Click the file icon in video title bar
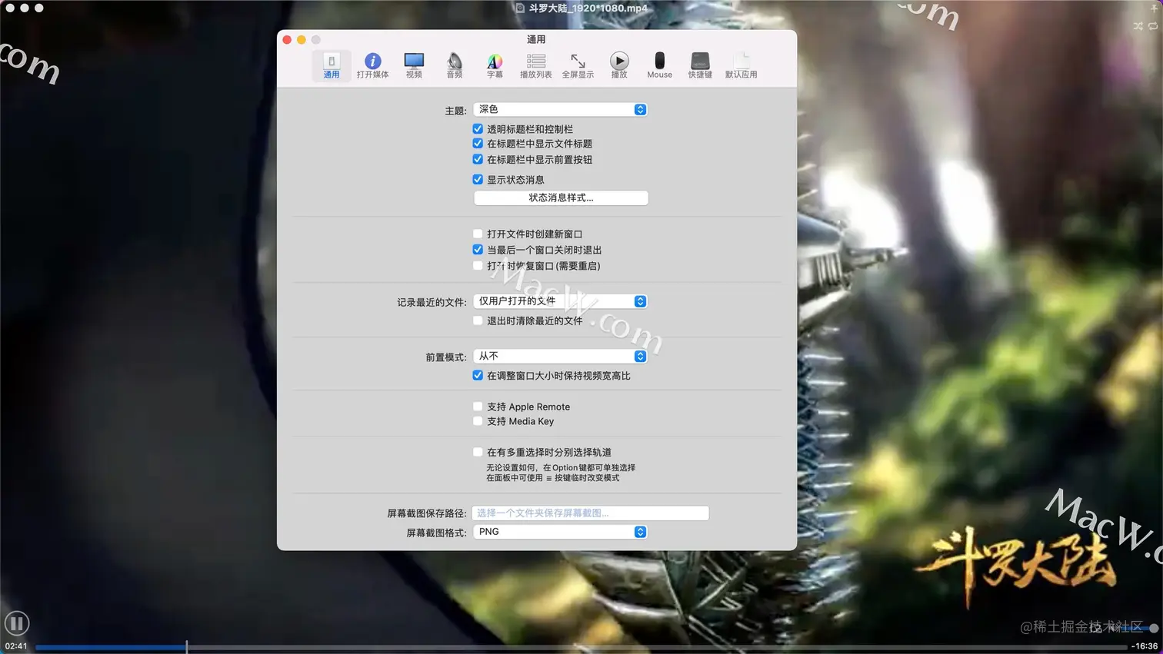The image size is (1163, 654). (520, 8)
